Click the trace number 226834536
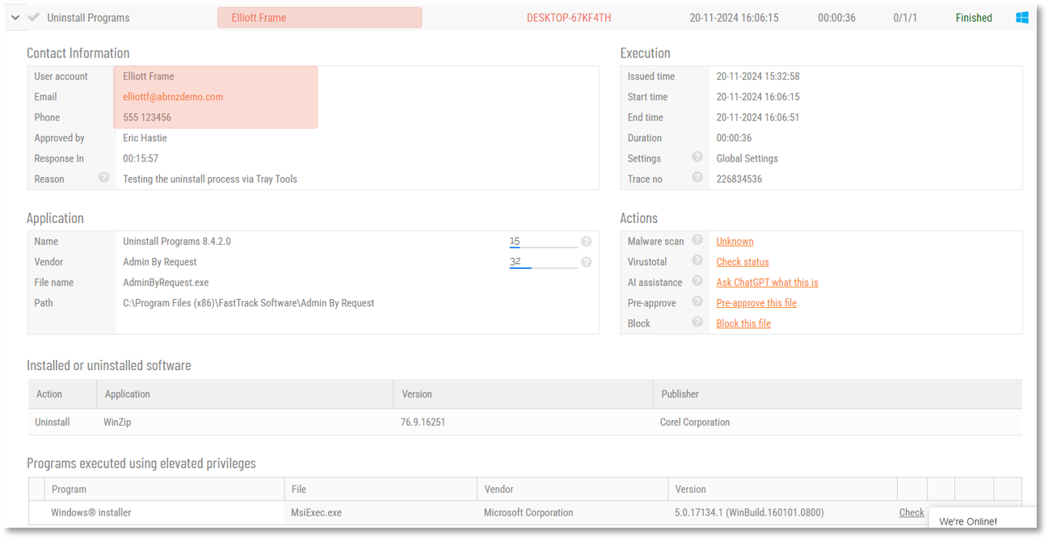 tap(739, 179)
